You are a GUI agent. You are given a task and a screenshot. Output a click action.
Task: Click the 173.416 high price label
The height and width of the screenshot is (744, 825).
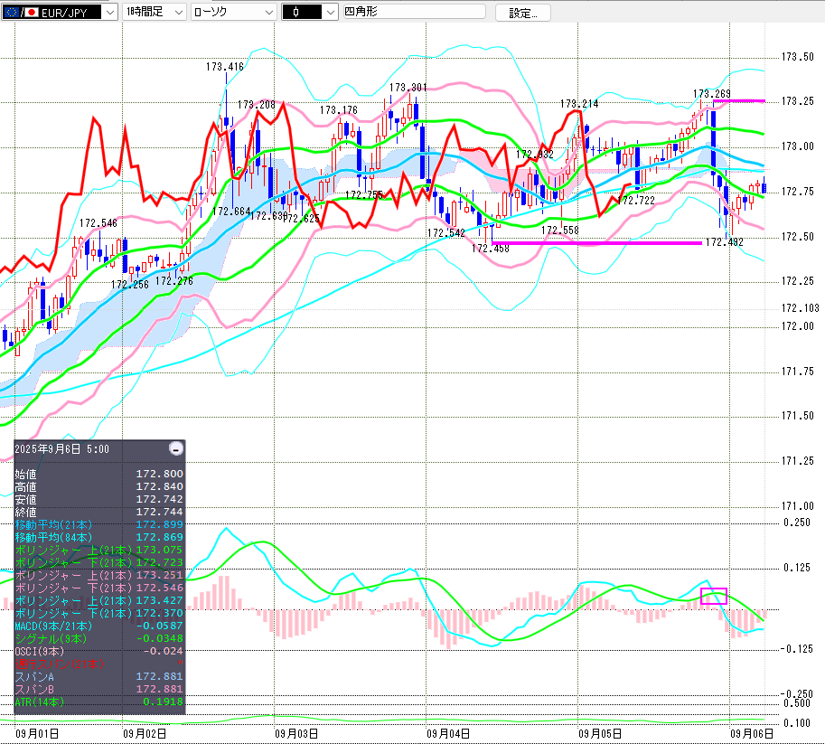click(x=225, y=67)
